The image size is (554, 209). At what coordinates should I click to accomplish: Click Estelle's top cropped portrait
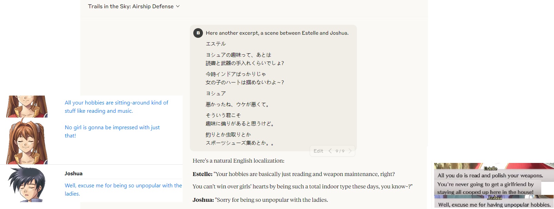pyautogui.click(x=27, y=106)
